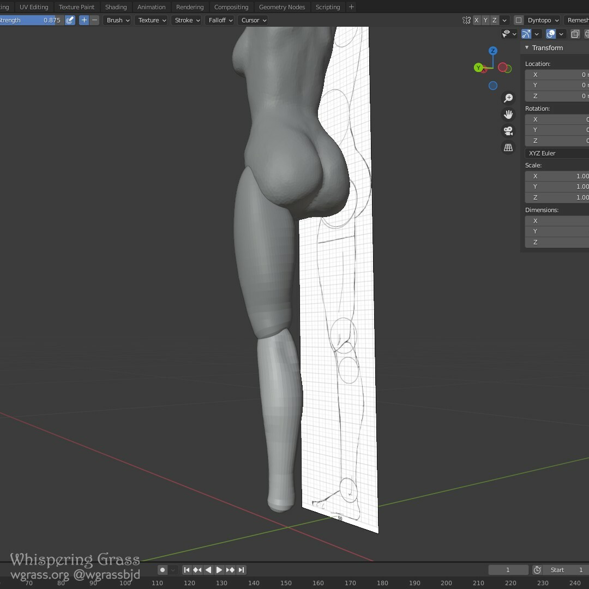The width and height of the screenshot is (589, 589).
Task: Switch to the UV Editing workspace tab
Action: [34, 7]
